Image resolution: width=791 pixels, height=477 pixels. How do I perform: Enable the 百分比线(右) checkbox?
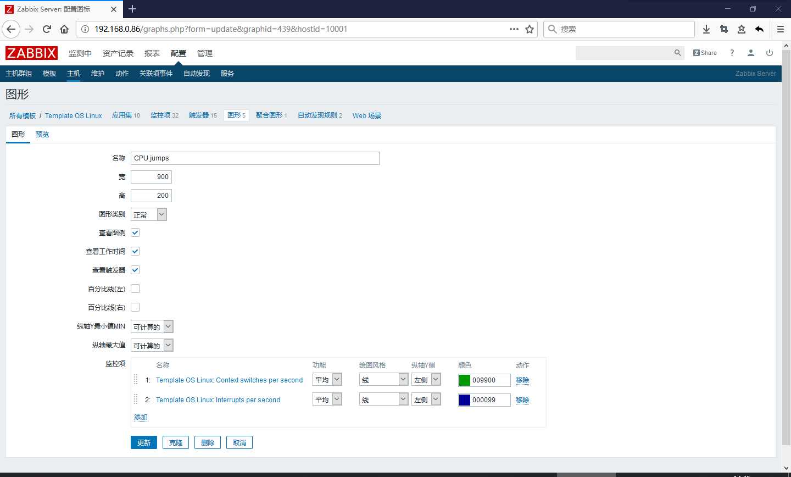click(x=135, y=307)
